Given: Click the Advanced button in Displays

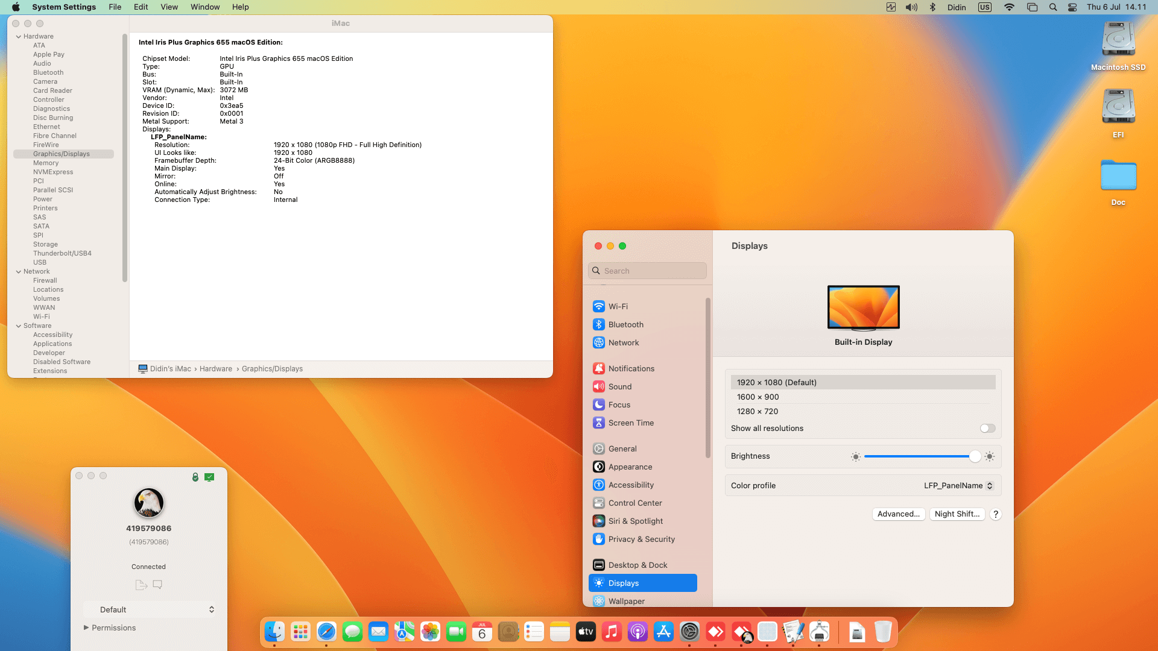Looking at the screenshot, I should 899,514.
